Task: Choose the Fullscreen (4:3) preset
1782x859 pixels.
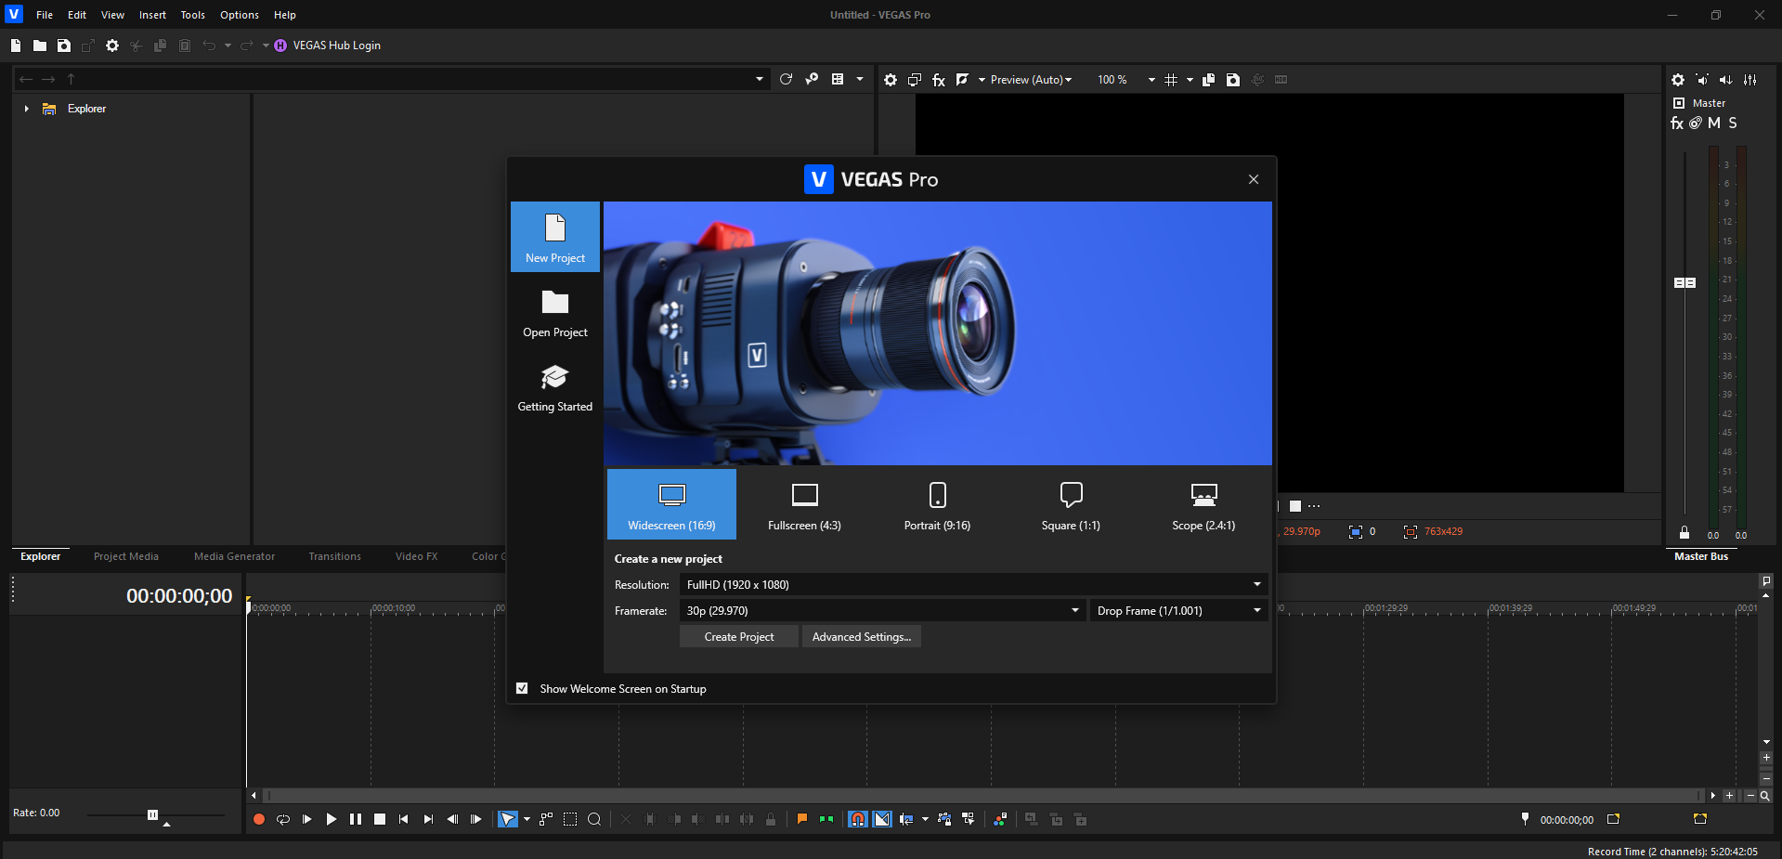Action: click(x=804, y=504)
